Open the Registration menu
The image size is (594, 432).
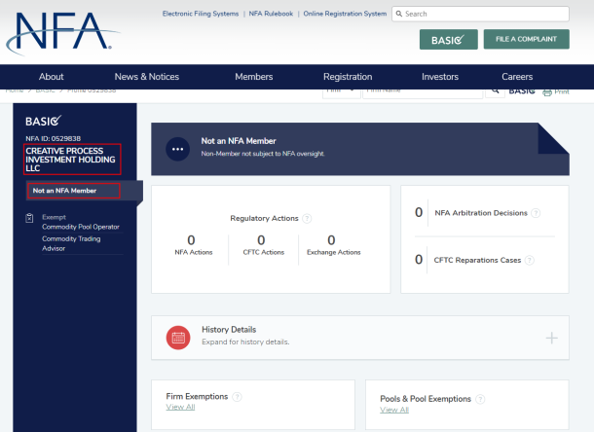pyautogui.click(x=348, y=77)
